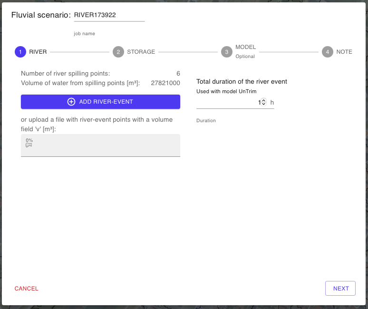Switch to the NOTE step

tap(344, 52)
